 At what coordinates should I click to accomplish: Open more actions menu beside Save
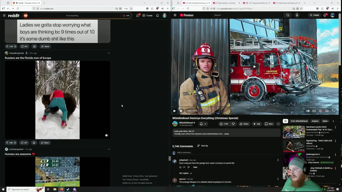[x=278, y=124]
